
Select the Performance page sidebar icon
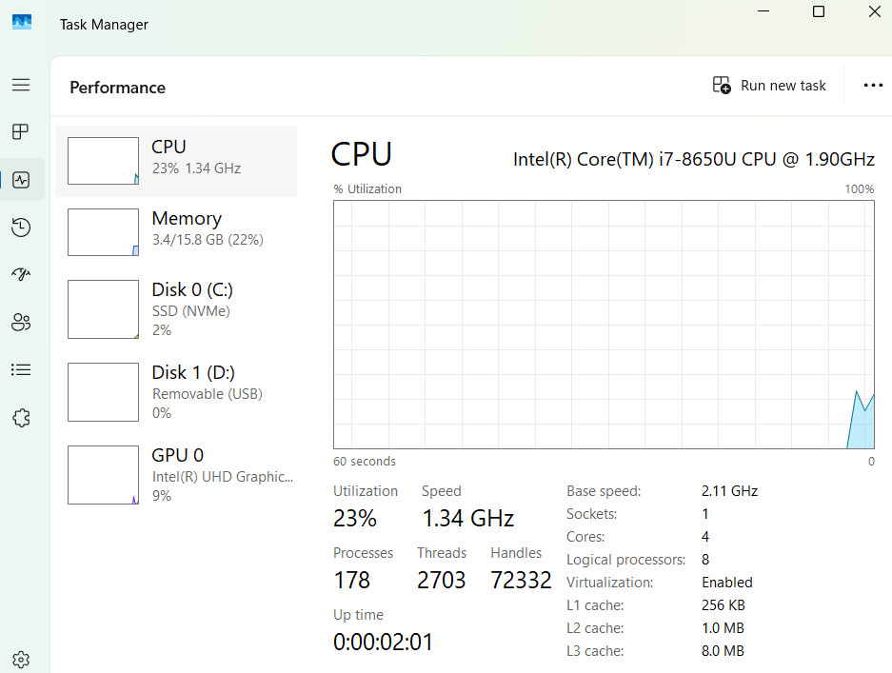point(21,180)
